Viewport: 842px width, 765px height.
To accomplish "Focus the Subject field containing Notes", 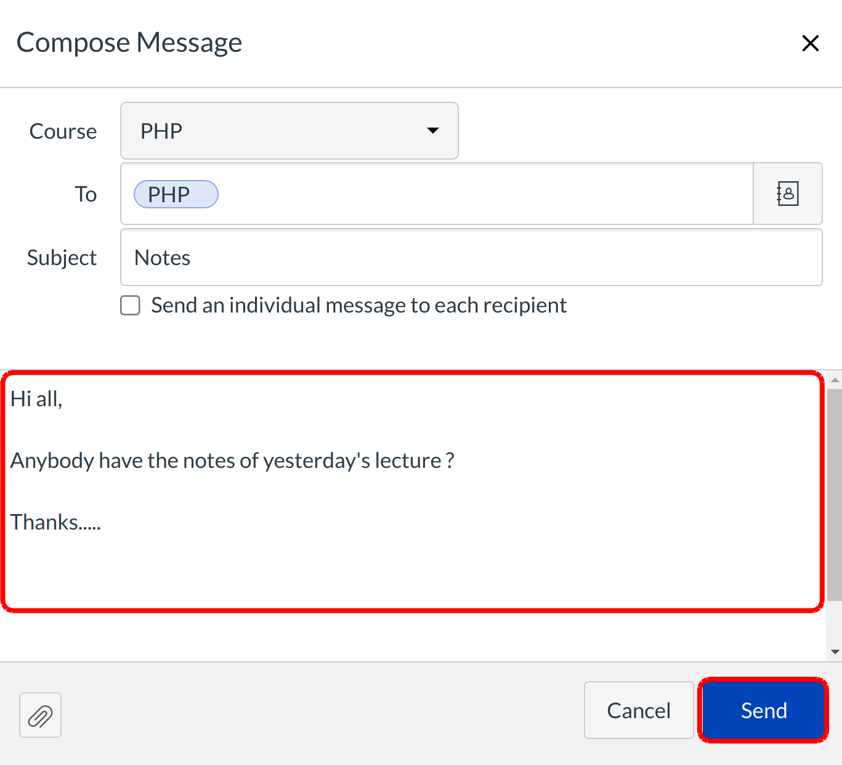I will (471, 258).
